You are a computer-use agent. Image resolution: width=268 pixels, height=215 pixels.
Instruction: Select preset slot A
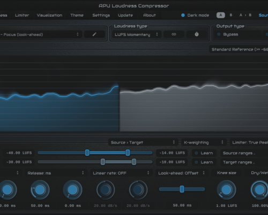(x=221, y=15)
